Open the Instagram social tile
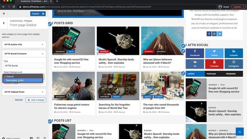 click(233, 64)
